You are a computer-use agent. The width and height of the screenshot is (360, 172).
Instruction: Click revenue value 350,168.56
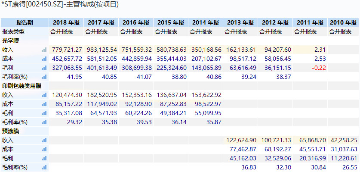pyautogui.click(x=206, y=50)
